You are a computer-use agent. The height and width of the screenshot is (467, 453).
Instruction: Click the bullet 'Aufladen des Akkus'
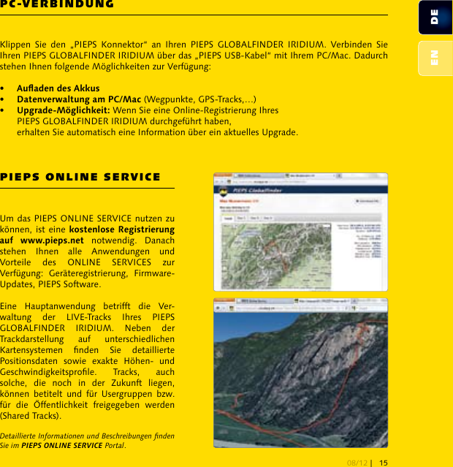pyautogui.click(x=58, y=88)
